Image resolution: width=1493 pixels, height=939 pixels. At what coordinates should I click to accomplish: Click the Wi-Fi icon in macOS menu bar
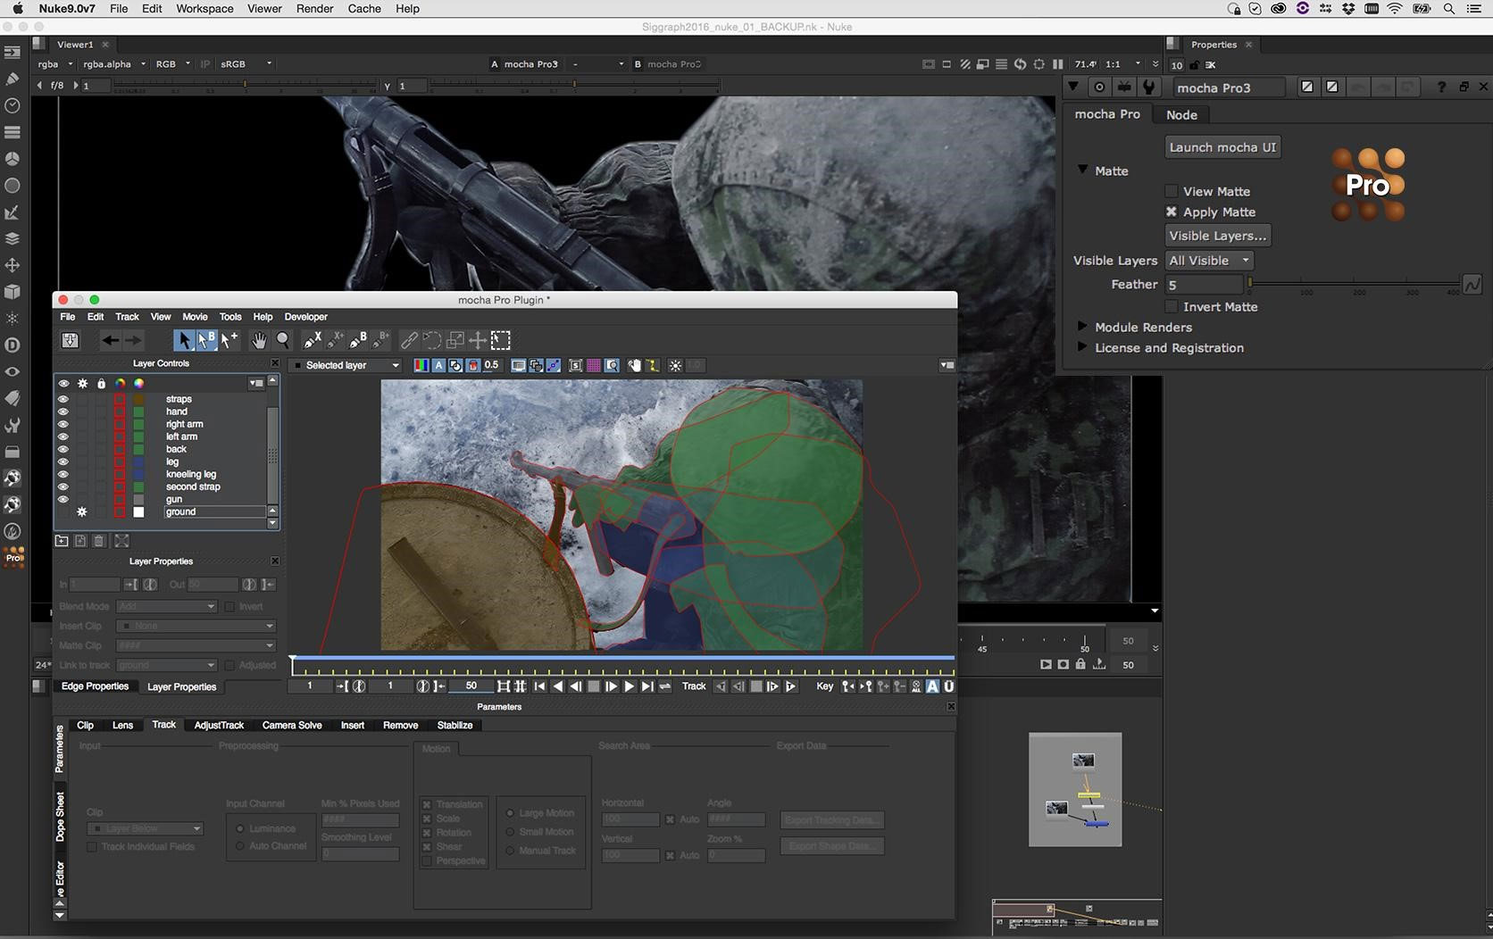click(x=1395, y=9)
